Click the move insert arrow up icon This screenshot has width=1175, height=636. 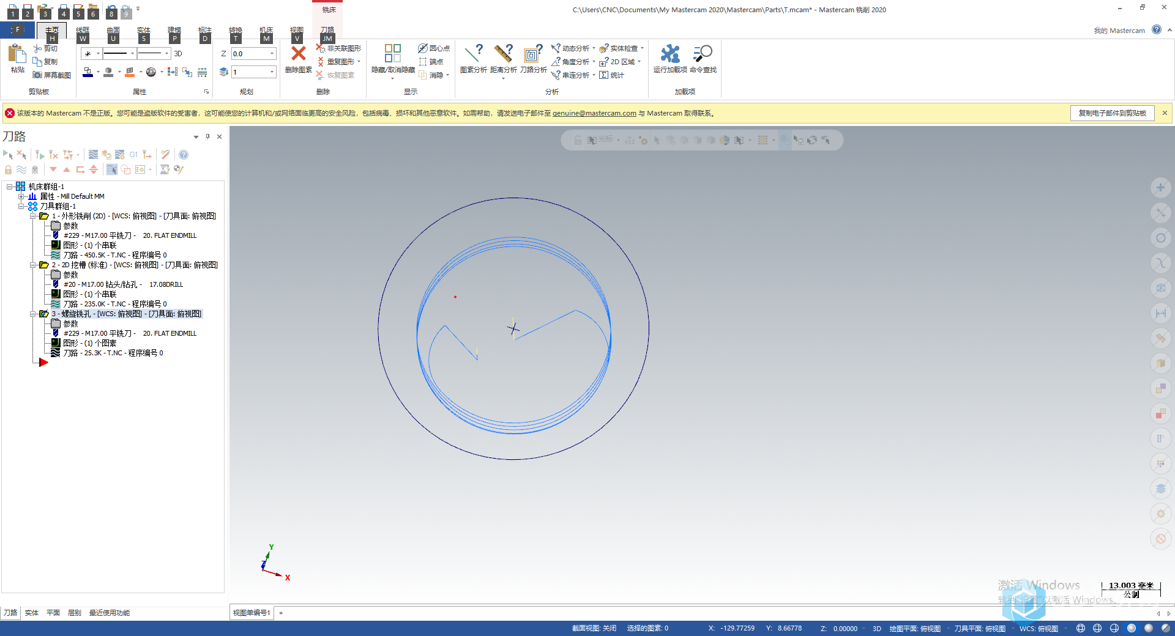[67, 169]
